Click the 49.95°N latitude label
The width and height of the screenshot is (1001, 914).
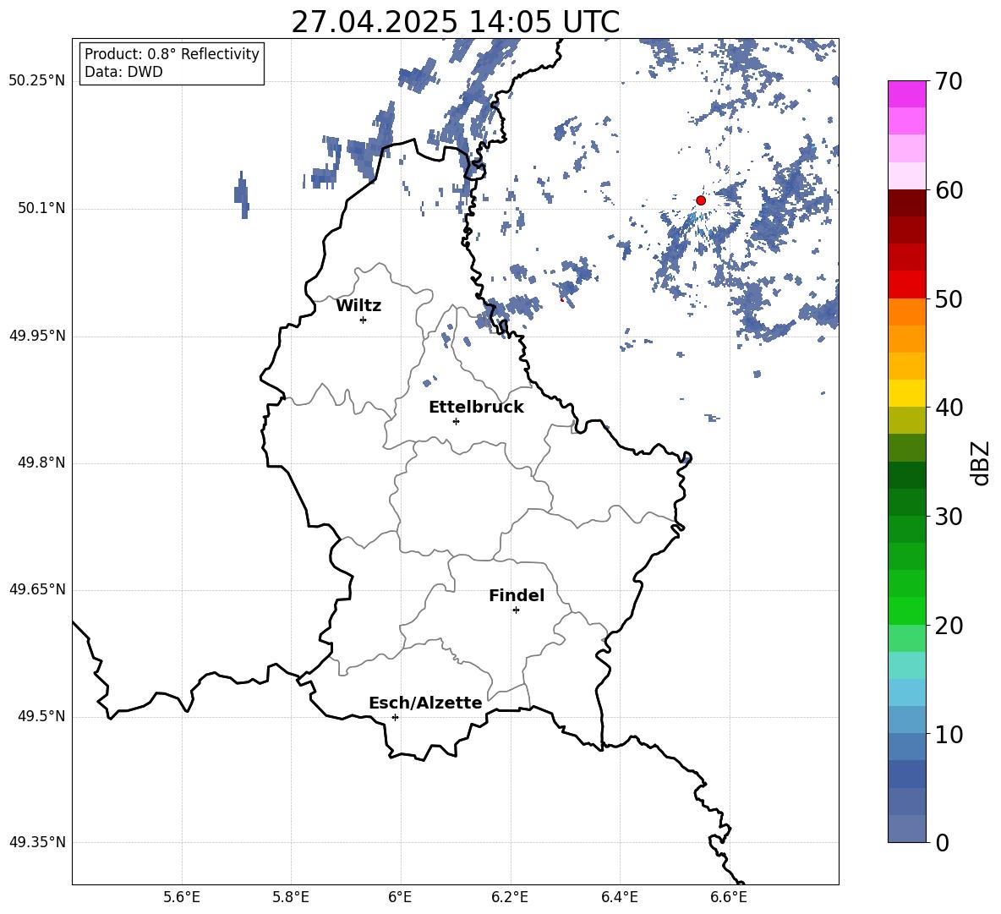pos(37,336)
